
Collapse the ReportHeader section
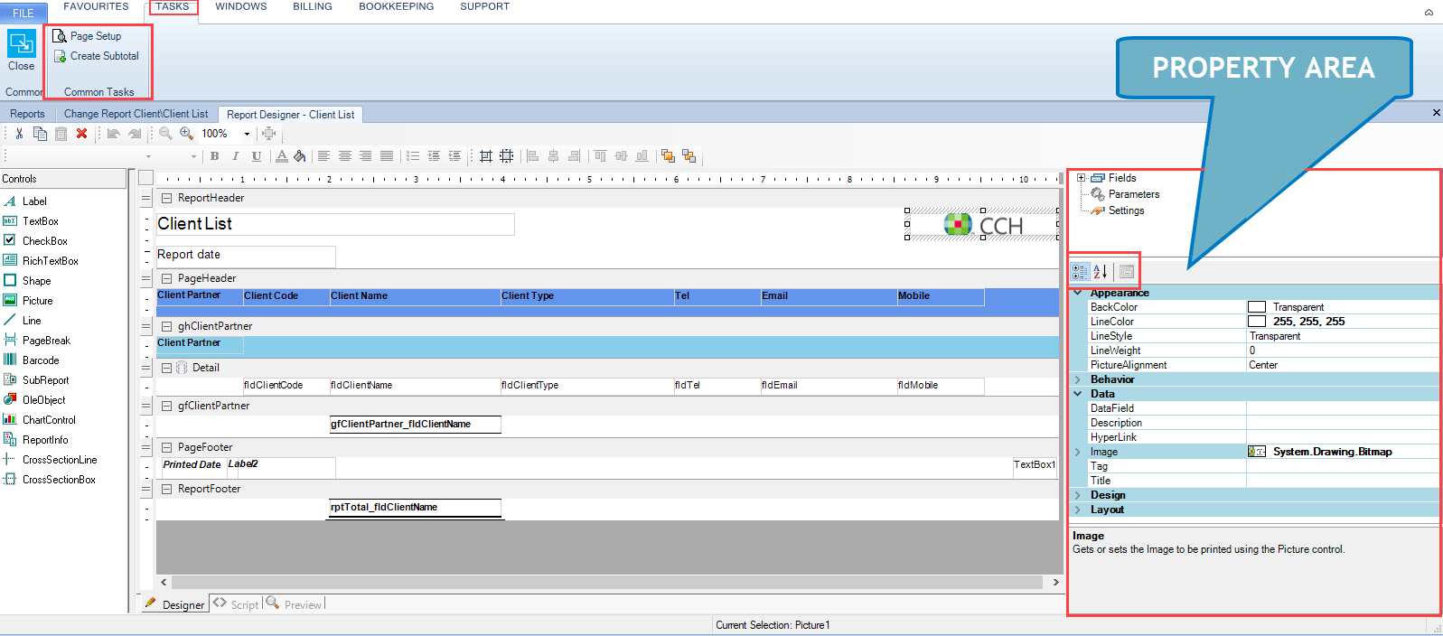[x=166, y=198]
